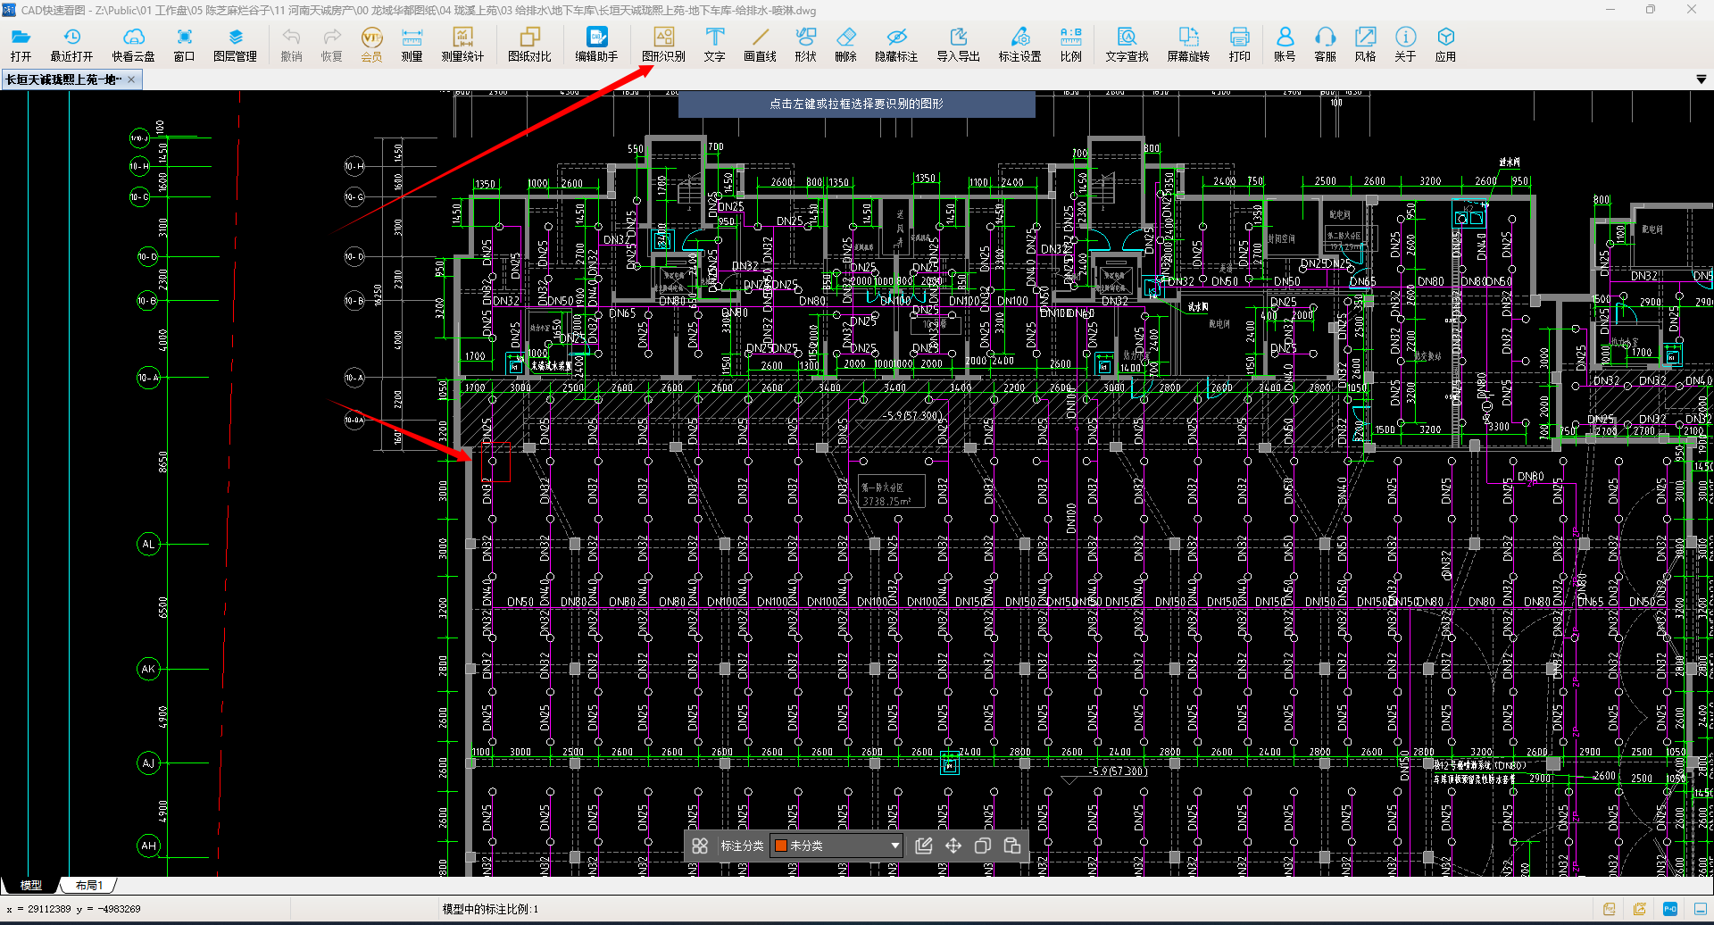Toggle the blue P-D status bar button
Image resolution: width=1714 pixels, height=925 pixels.
click(1670, 909)
